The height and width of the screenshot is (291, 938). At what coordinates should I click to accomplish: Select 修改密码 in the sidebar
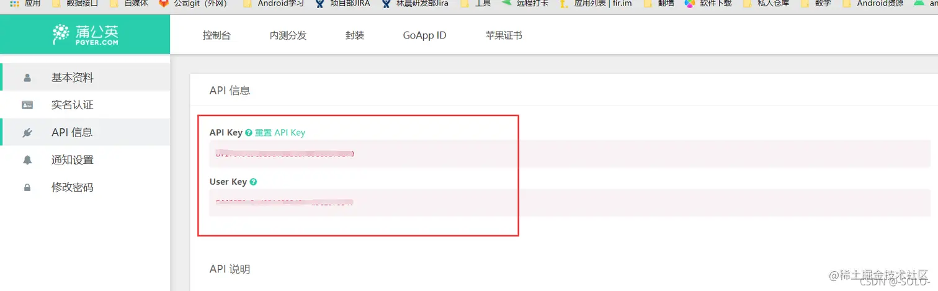[85, 187]
